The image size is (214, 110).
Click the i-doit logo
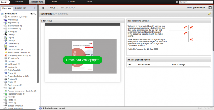click(x=5, y=2)
